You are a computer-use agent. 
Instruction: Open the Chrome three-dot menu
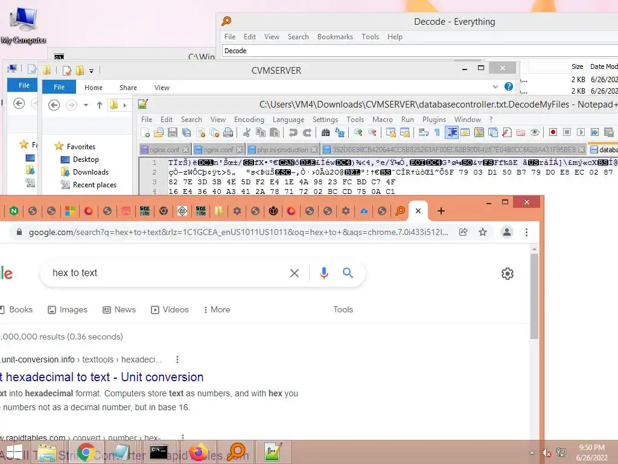(526, 232)
